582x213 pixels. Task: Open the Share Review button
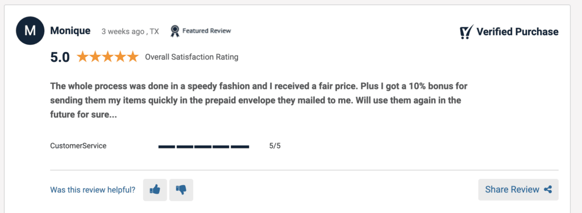click(x=518, y=190)
